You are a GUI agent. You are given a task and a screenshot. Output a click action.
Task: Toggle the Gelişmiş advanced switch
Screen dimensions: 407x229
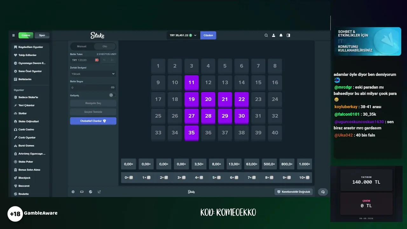(x=112, y=95)
